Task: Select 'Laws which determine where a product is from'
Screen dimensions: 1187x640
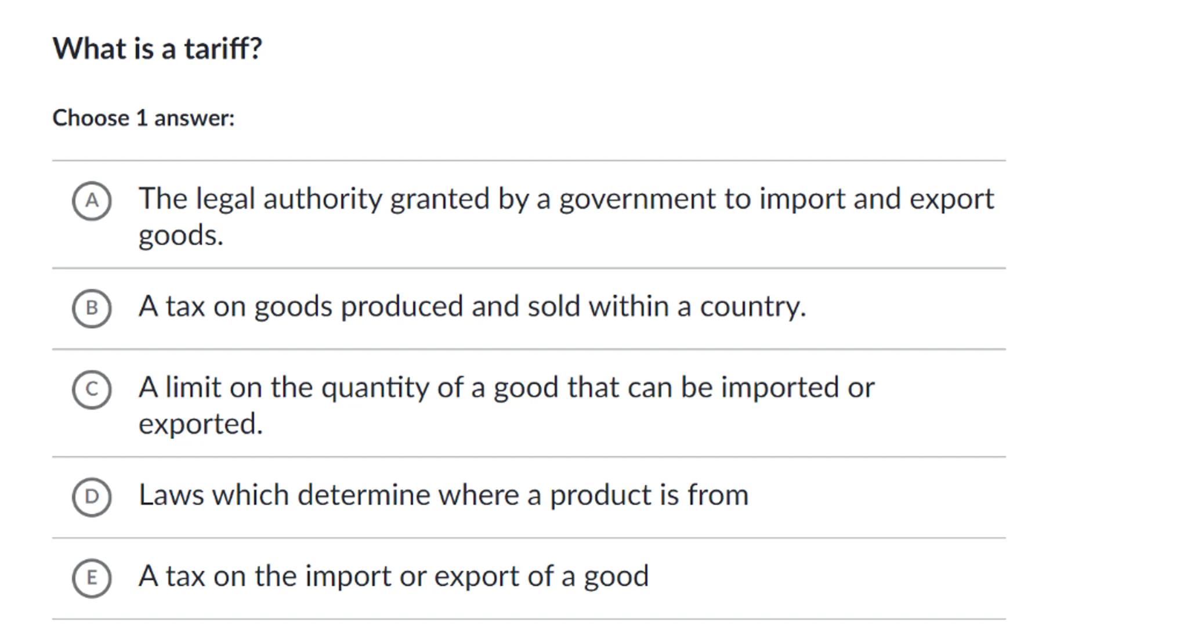Action: click(x=443, y=496)
